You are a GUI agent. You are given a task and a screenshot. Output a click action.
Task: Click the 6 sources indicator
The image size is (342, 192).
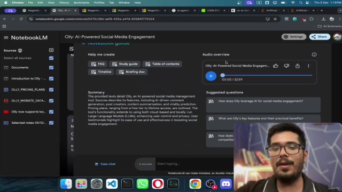coord(145,164)
